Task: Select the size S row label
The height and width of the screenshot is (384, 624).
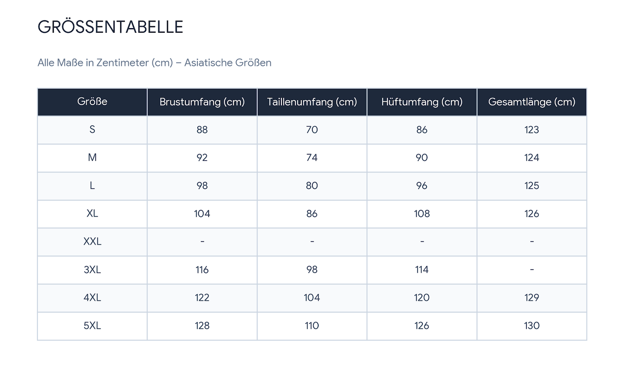Action: [92, 130]
